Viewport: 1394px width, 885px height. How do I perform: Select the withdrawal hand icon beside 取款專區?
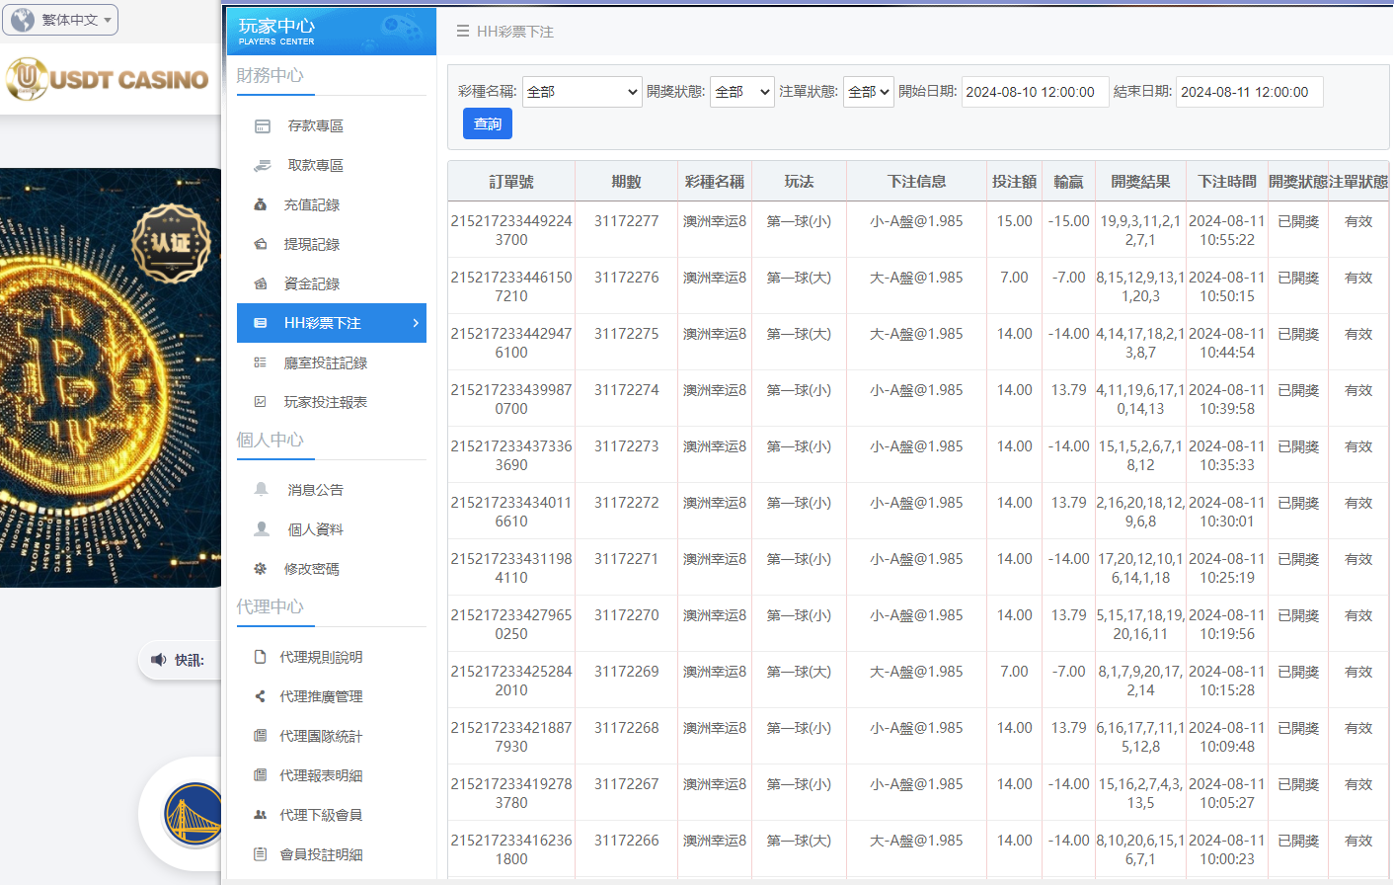(x=260, y=165)
